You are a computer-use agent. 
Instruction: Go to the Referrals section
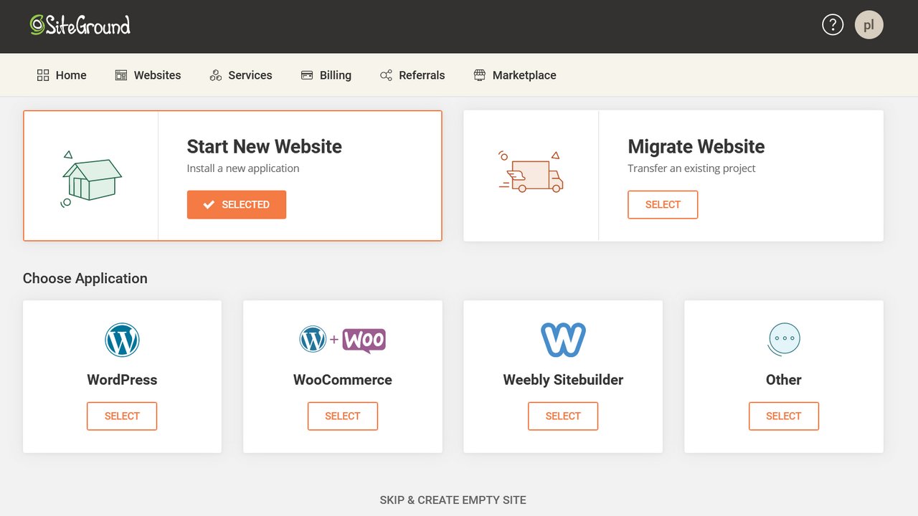(x=412, y=75)
